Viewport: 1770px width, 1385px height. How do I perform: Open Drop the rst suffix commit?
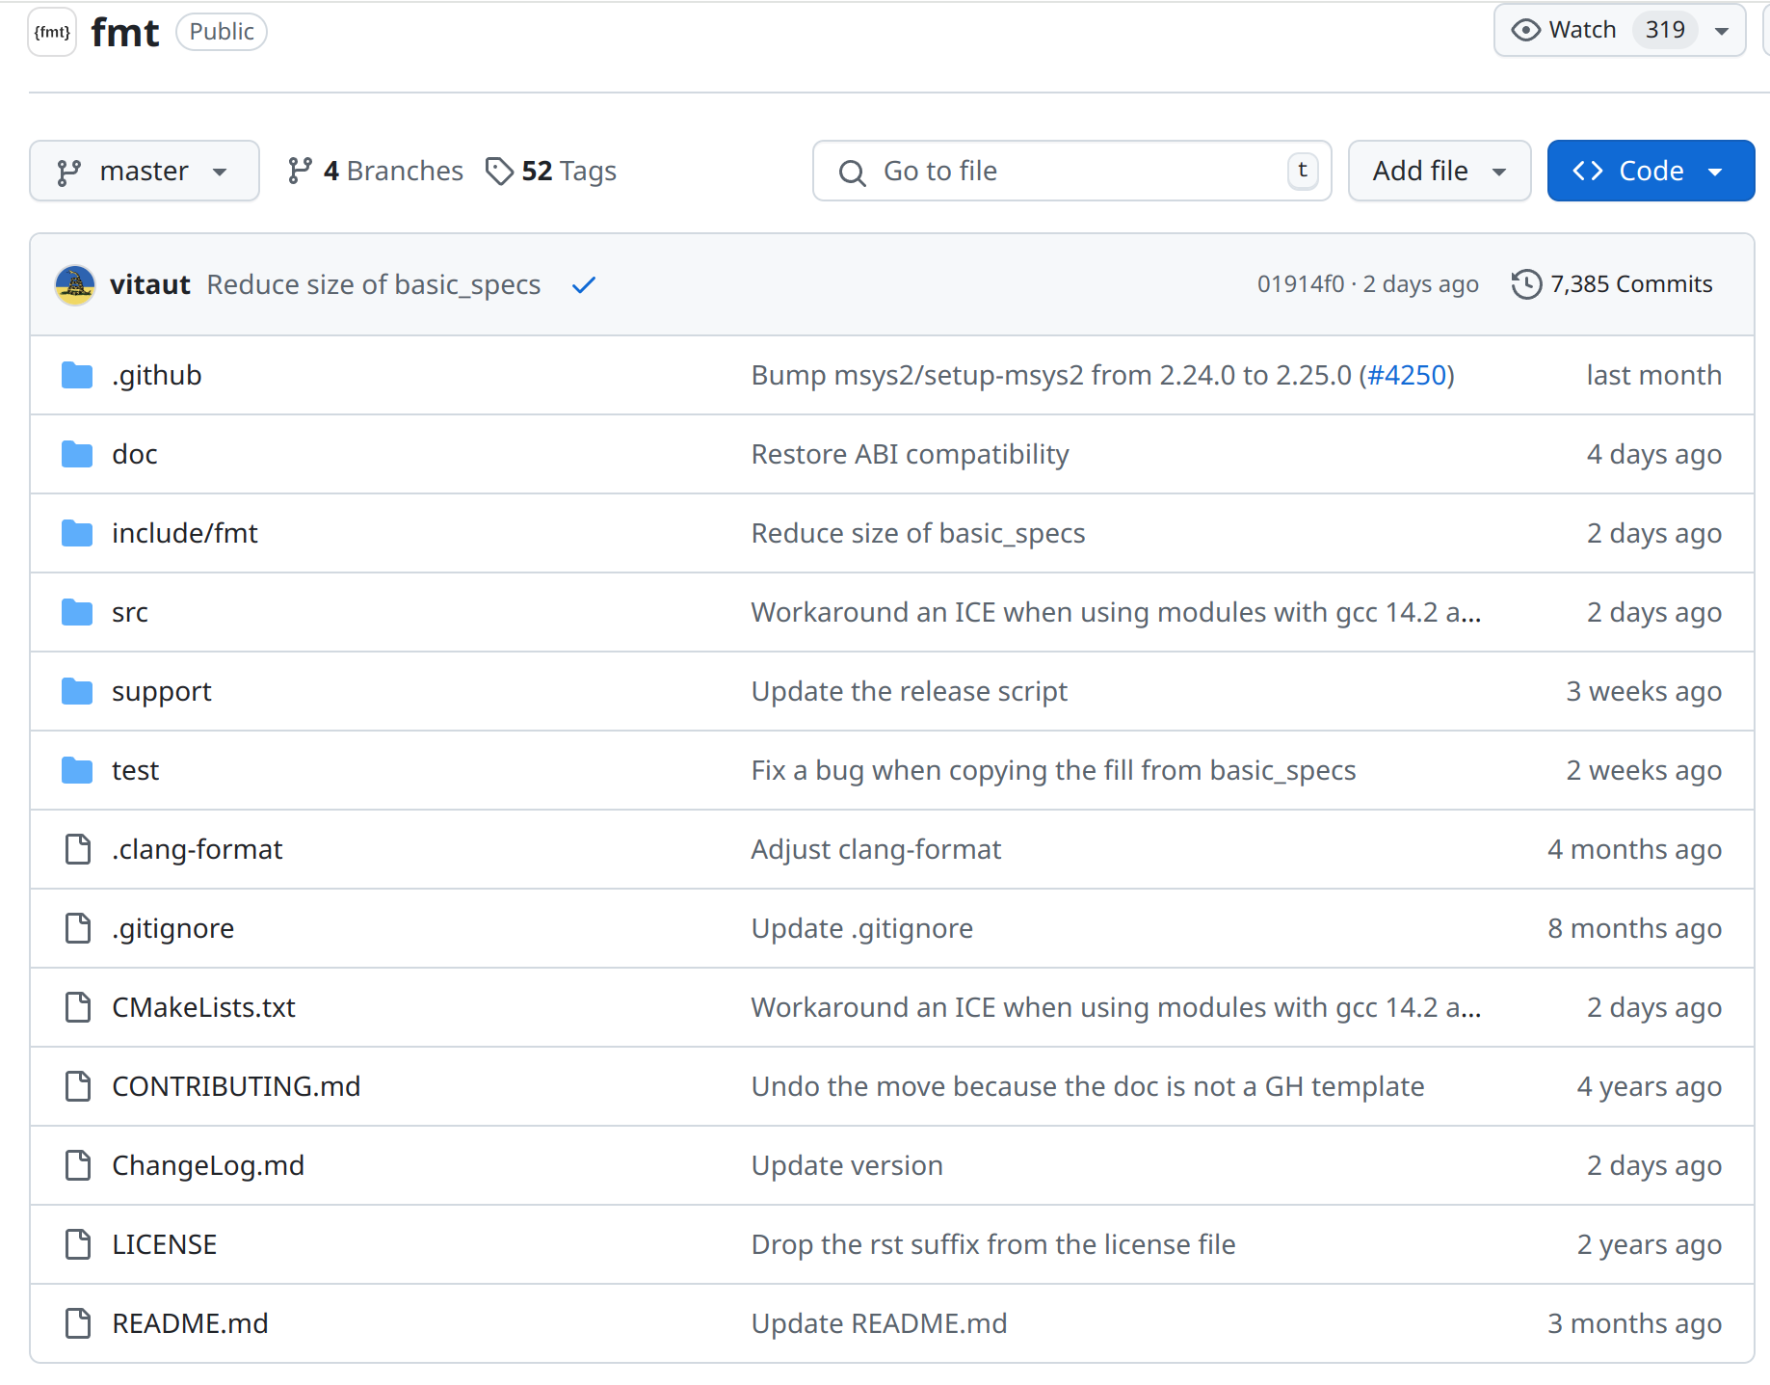[x=993, y=1245]
